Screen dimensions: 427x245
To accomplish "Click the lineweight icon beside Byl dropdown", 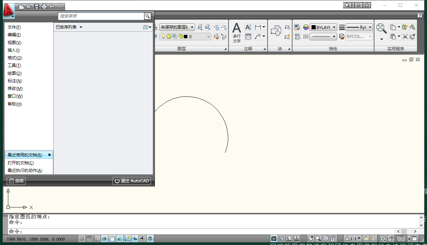I will click(342, 27).
